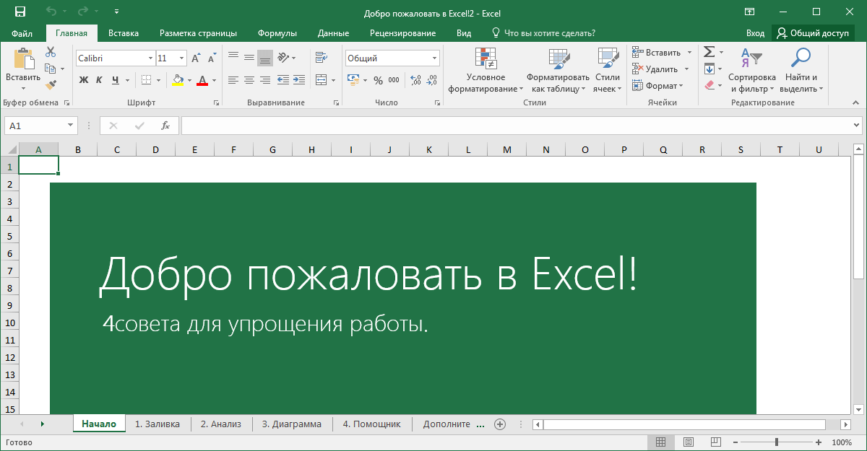Open Условное форматирование (conditional formatting)
The image size is (867, 451).
[484, 69]
